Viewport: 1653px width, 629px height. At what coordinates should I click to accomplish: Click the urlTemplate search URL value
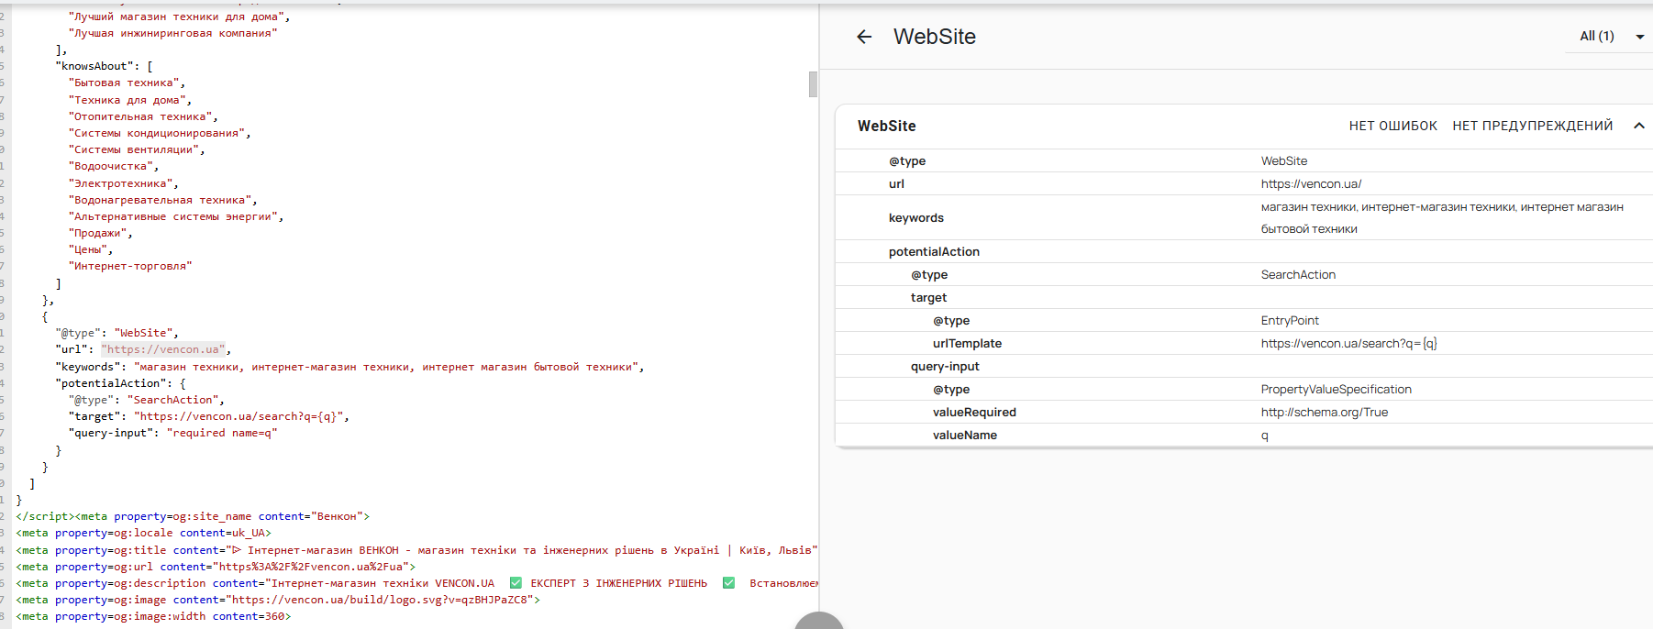[x=1348, y=344]
